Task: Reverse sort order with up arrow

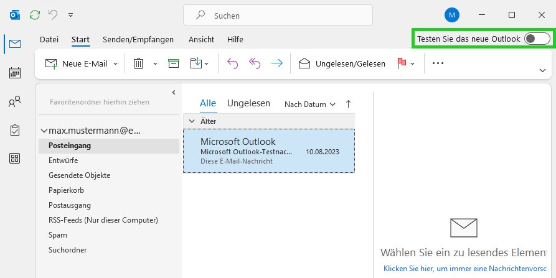Action: (x=348, y=104)
